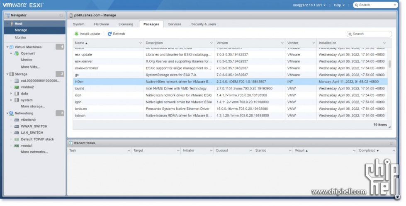Click the Openwrt VM icon

click(17, 53)
